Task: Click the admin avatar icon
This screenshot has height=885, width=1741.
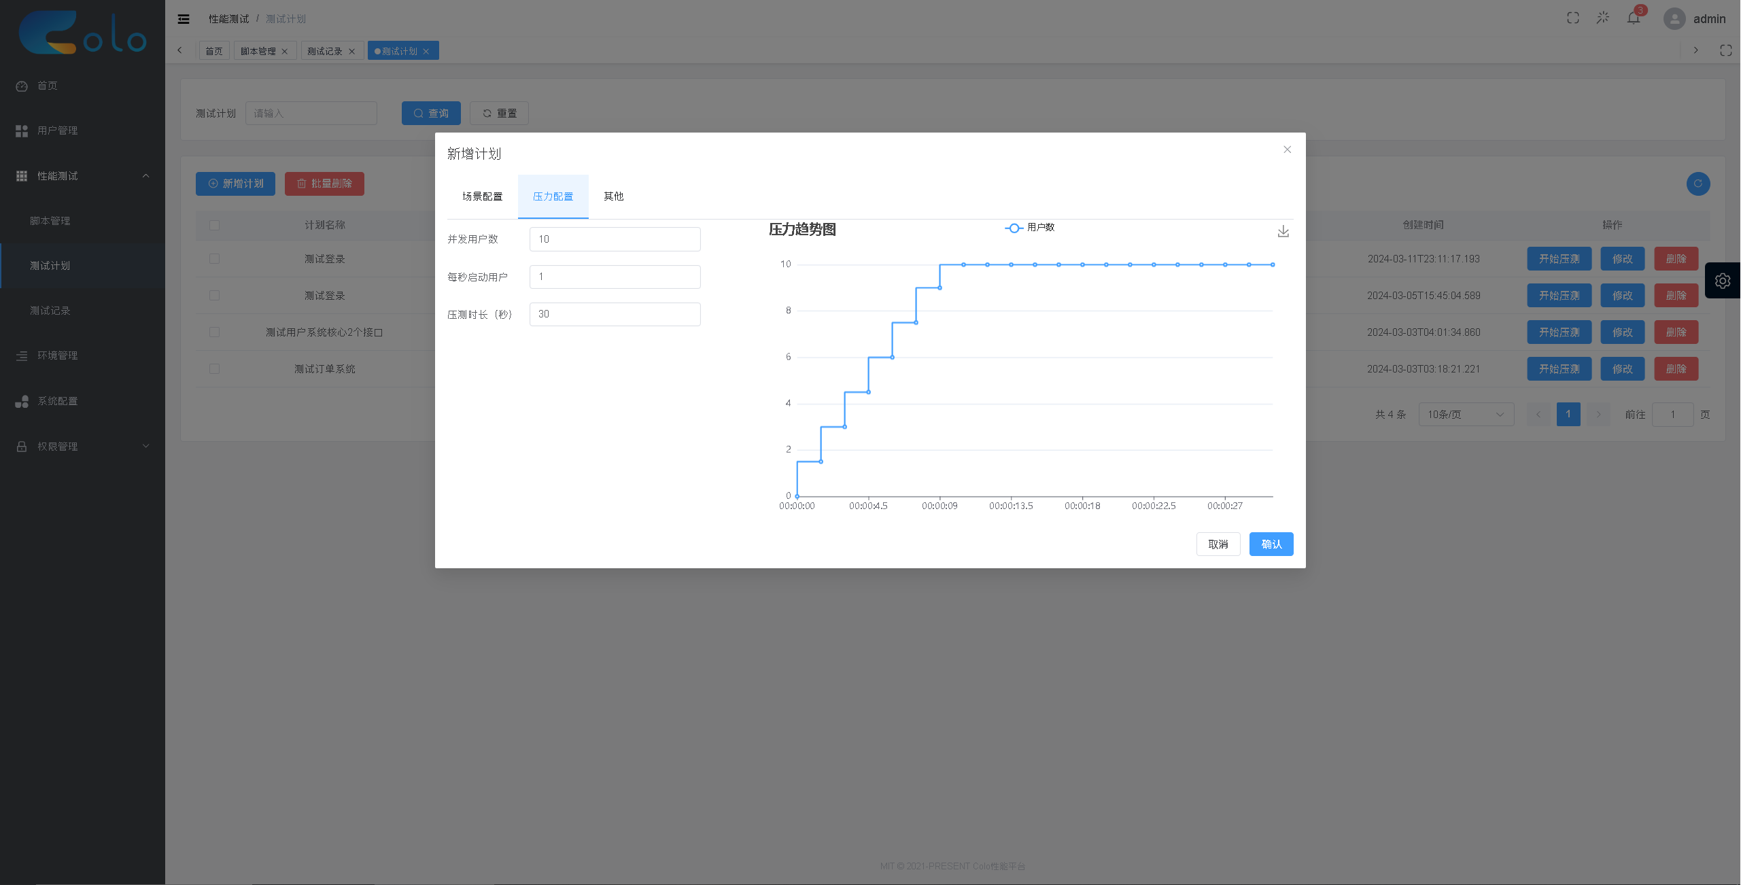Action: point(1674,19)
